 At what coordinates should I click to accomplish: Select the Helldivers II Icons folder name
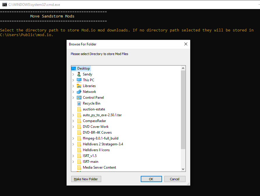pyautogui.click(x=96, y=150)
